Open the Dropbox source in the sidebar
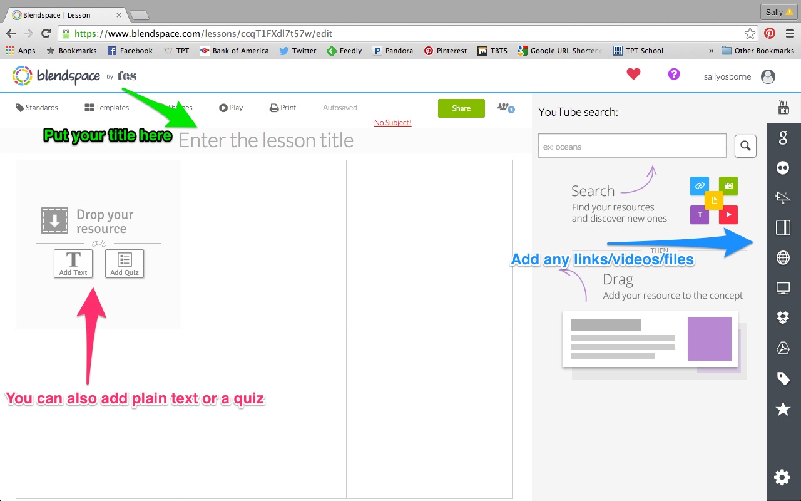Screen dimensions: 801x501 coord(783,318)
